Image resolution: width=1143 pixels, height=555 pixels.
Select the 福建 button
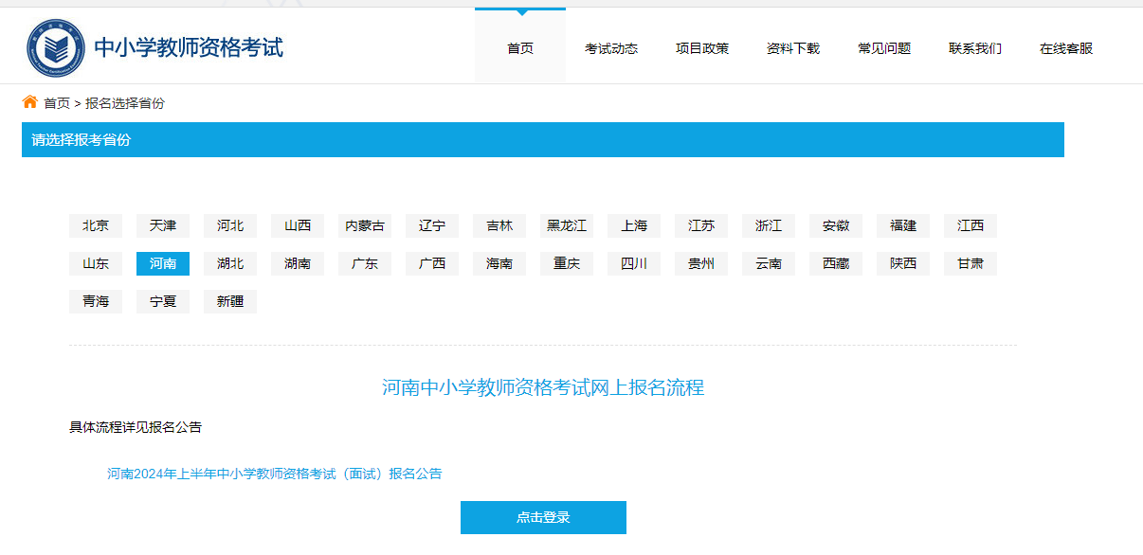click(903, 225)
